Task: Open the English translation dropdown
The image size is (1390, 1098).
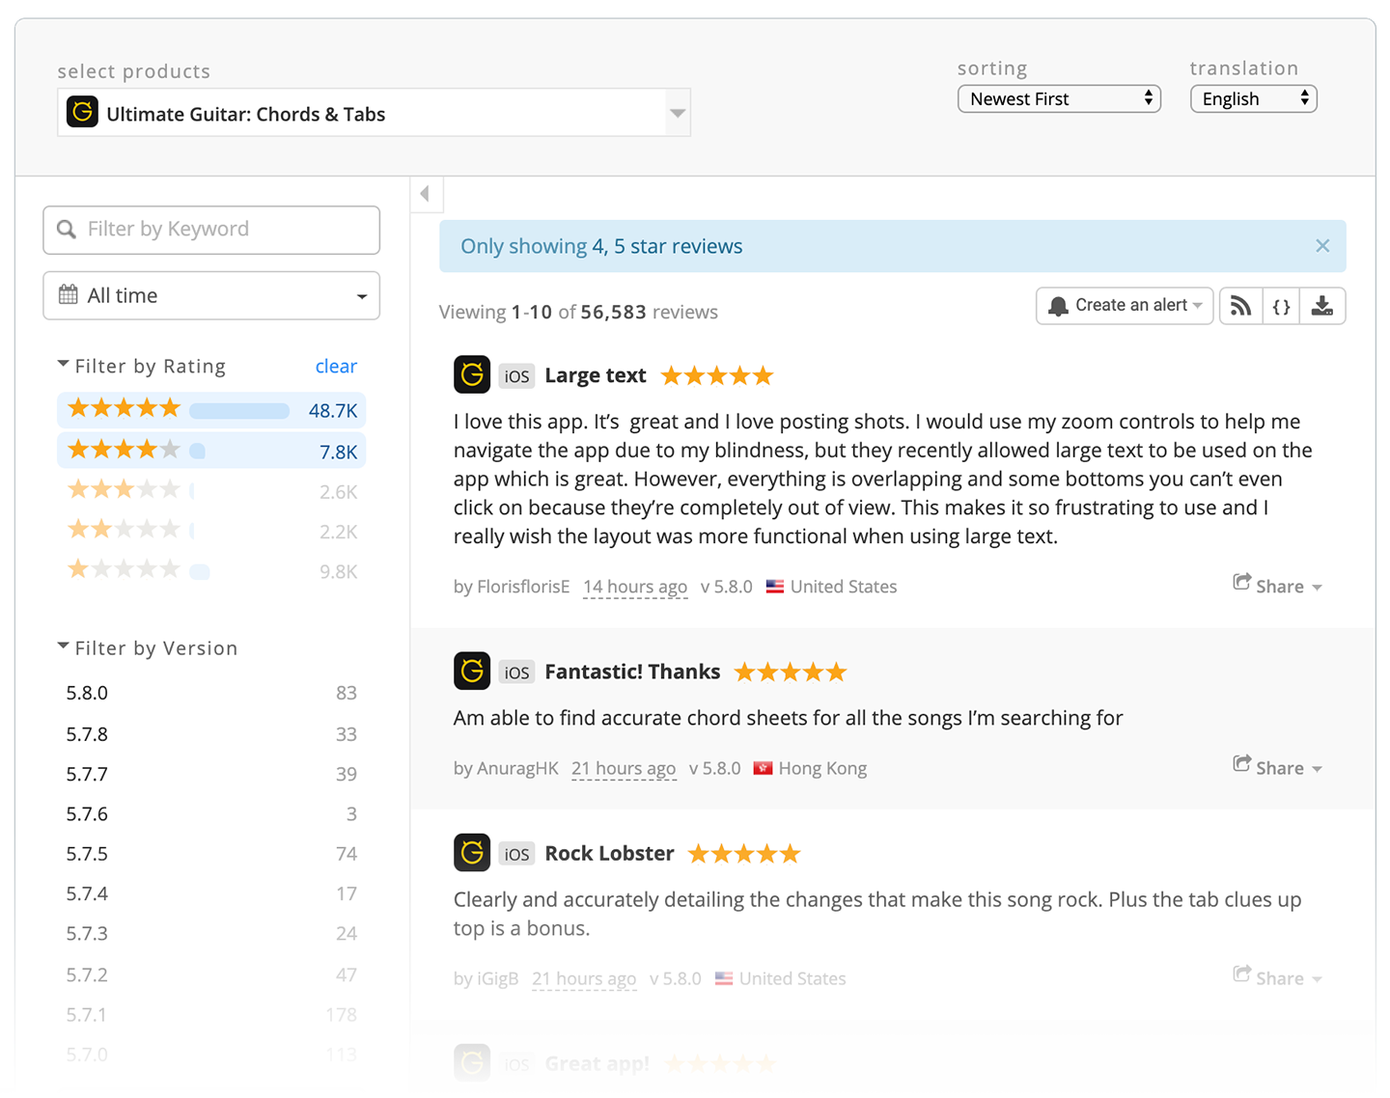Action: coord(1252,98)
